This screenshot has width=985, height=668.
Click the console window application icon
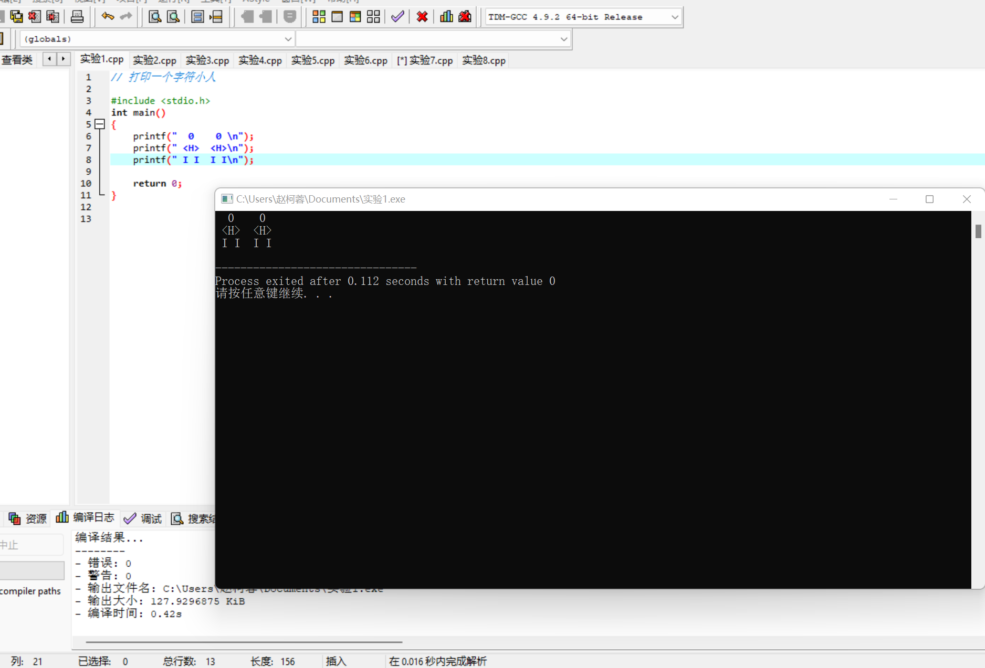click(227, 199)
